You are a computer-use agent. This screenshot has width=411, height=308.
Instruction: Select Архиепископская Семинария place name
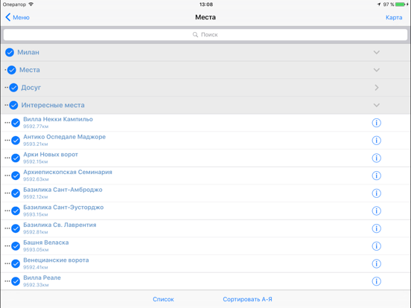pos(68,172)
